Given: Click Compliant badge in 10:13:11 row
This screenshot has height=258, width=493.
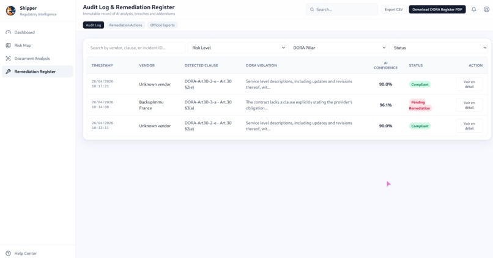Looking at the screenshot, I should (x=420, y=126).
